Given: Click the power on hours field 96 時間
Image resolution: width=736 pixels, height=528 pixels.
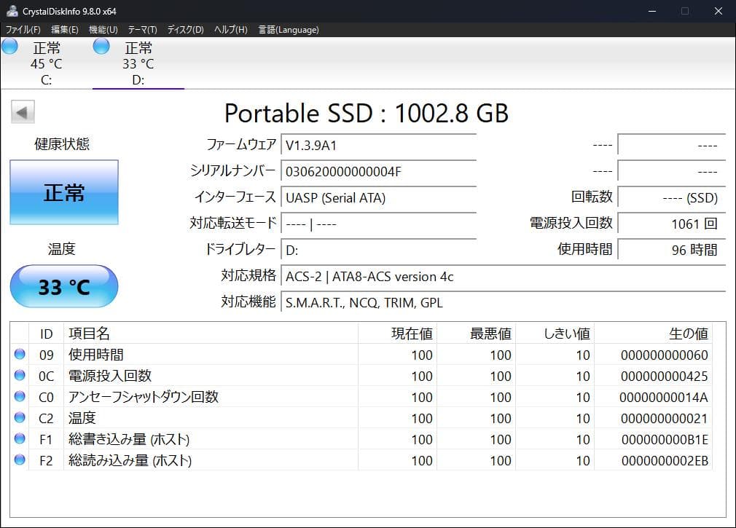Looking at the screenshot, I should [x=672, y=250].
